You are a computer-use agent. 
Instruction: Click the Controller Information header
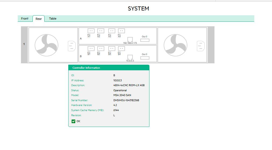coord(109,68)
